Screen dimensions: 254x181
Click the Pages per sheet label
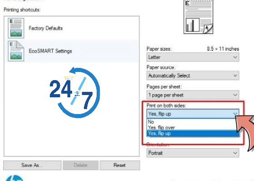tap(164, 87)
